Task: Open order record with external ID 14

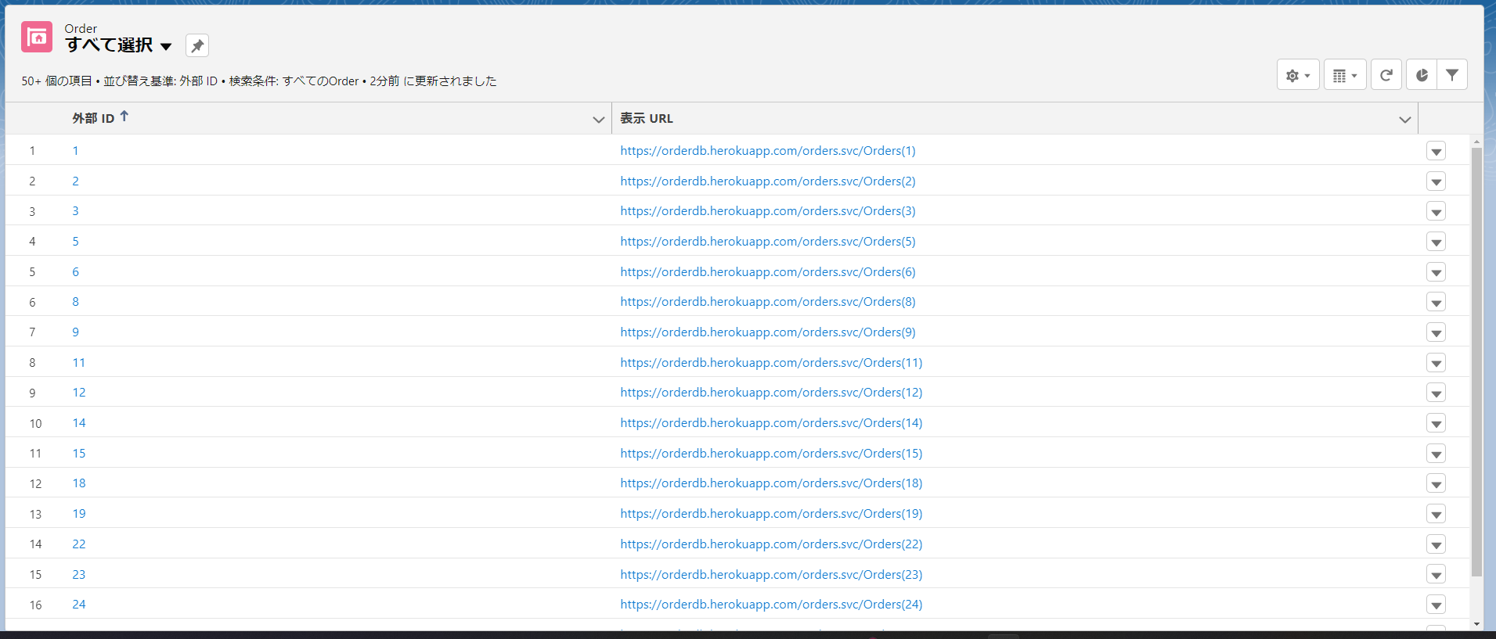Action: [79, 423]
